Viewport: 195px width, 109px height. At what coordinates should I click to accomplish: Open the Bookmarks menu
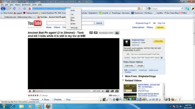(26, 5)
